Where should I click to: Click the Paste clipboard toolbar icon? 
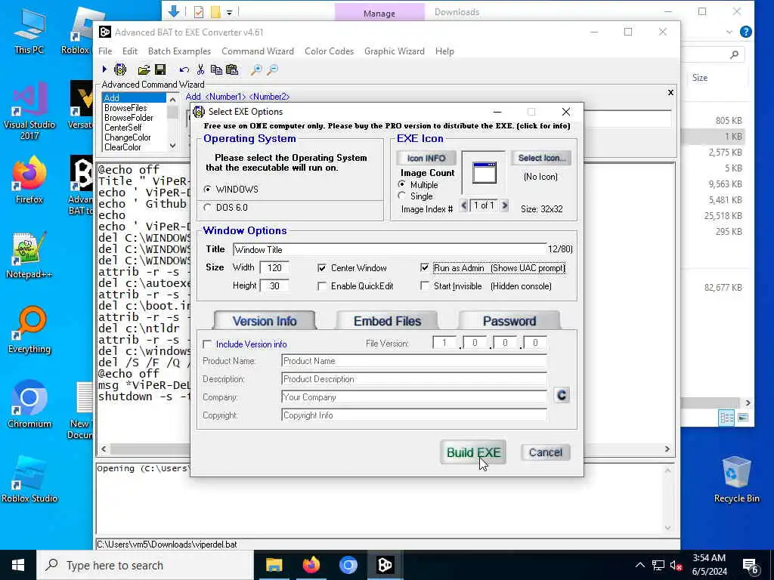coord(232,69)
